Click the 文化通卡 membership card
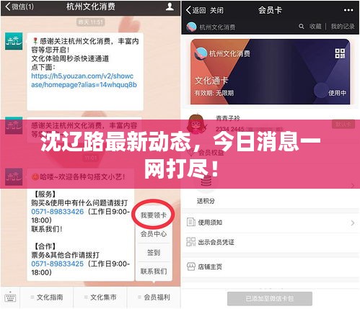The image size is (360, 309). (x=270, y=71)
